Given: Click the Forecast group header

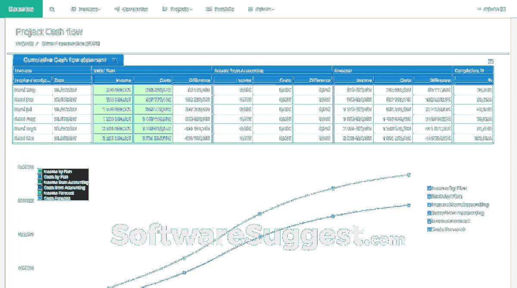Looking at the screenshot, I should coord(392,70).
